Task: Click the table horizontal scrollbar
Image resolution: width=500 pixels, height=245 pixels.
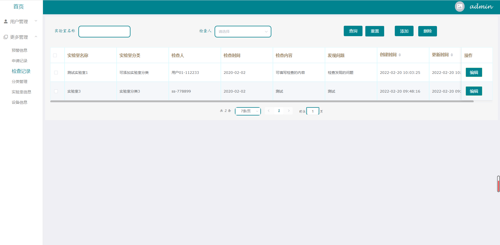Action: pyautogui.click(x=262, y=101)
